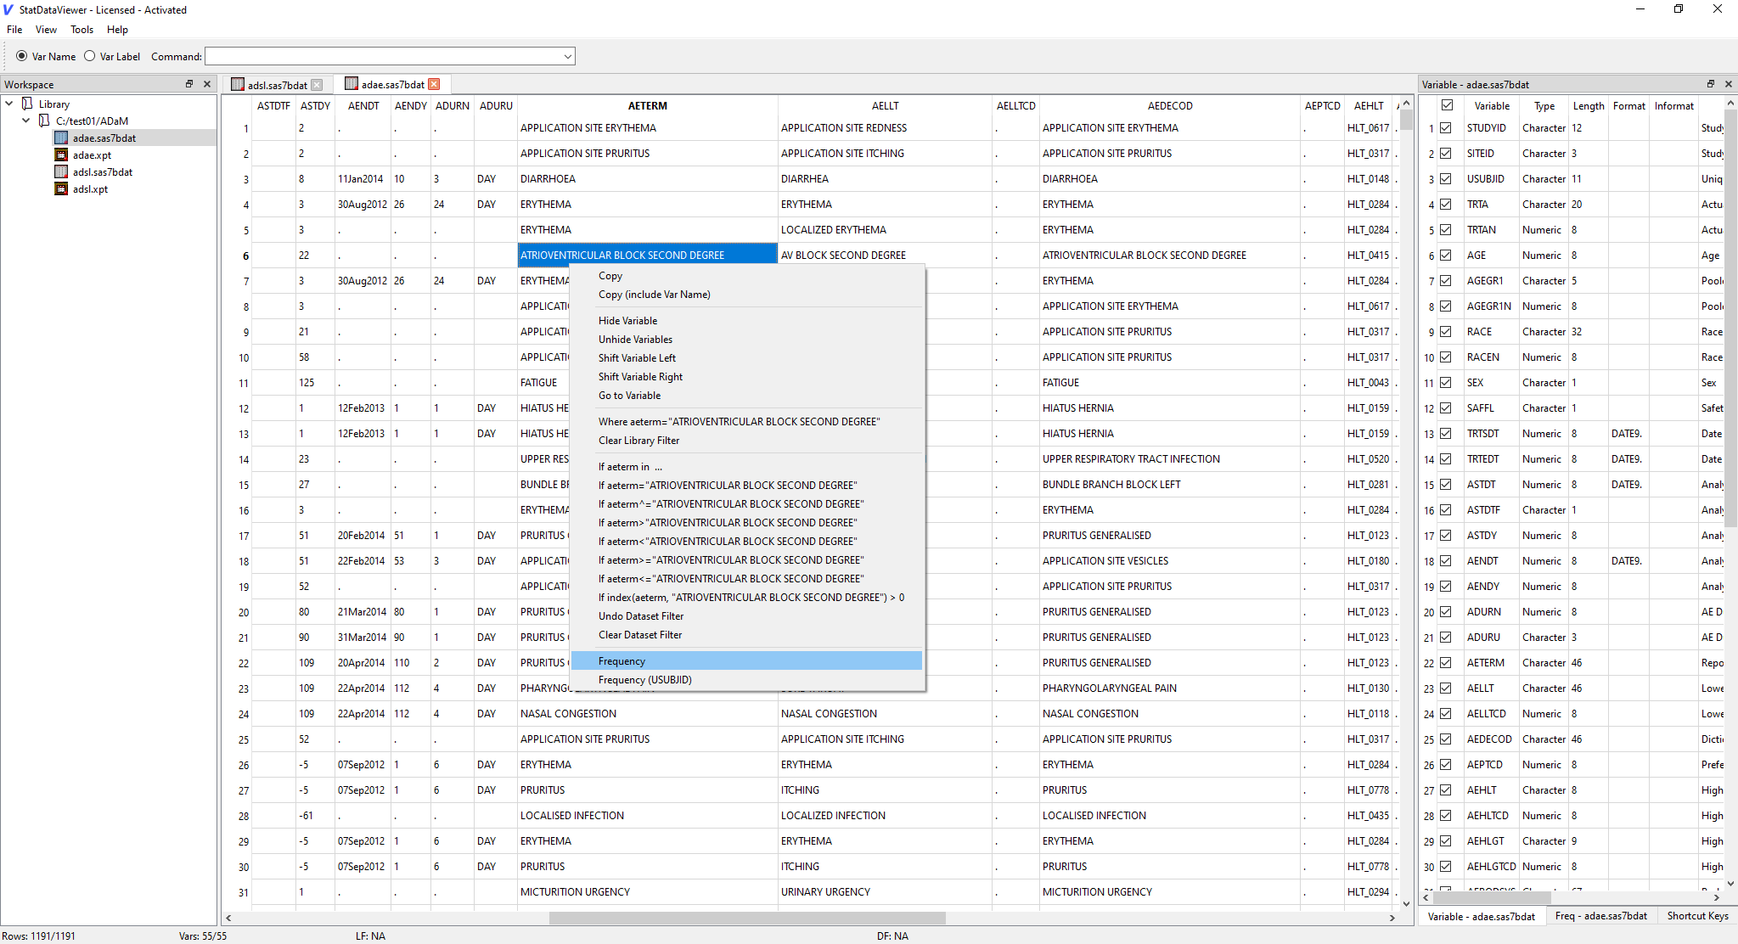Screen dimensions: 1738x944
Task: Apply the If index(aeterm, ...) > 0 filter
Action: pos(746,598)
